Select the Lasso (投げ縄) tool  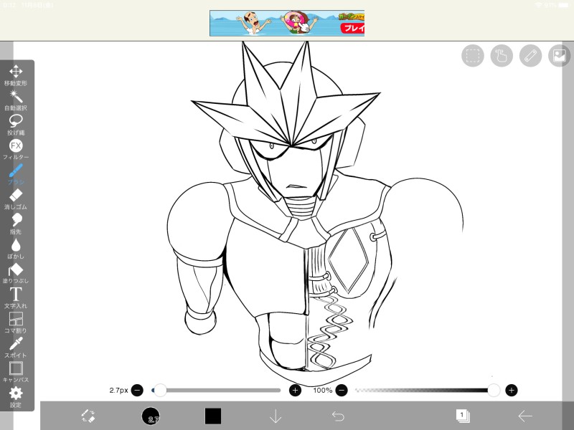[x=16, y=125]
